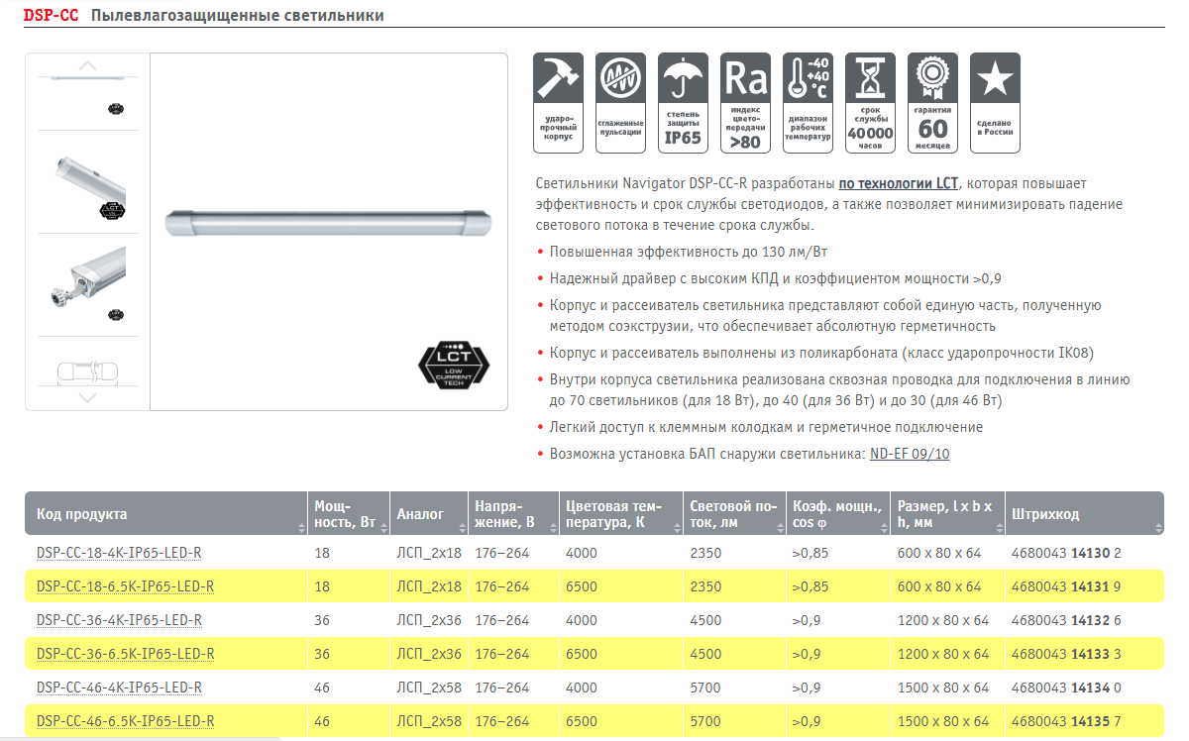Select the thumbnail showing cable gland connector
The image size is (1189, 741).
(87, 284)
